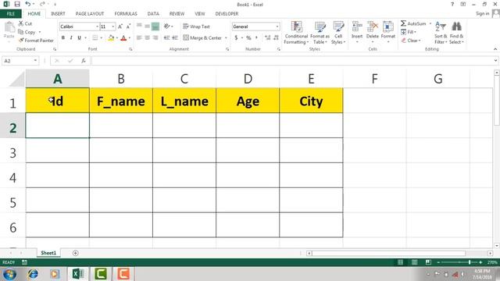Viewport: 500px width, 281px height.
Task: Add a new sheet with the plus icon
Action: point(75,253)
